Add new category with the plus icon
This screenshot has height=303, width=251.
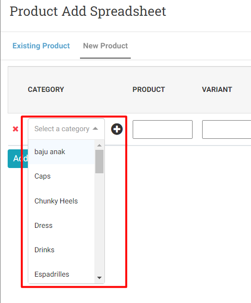(x=117, y=129)
